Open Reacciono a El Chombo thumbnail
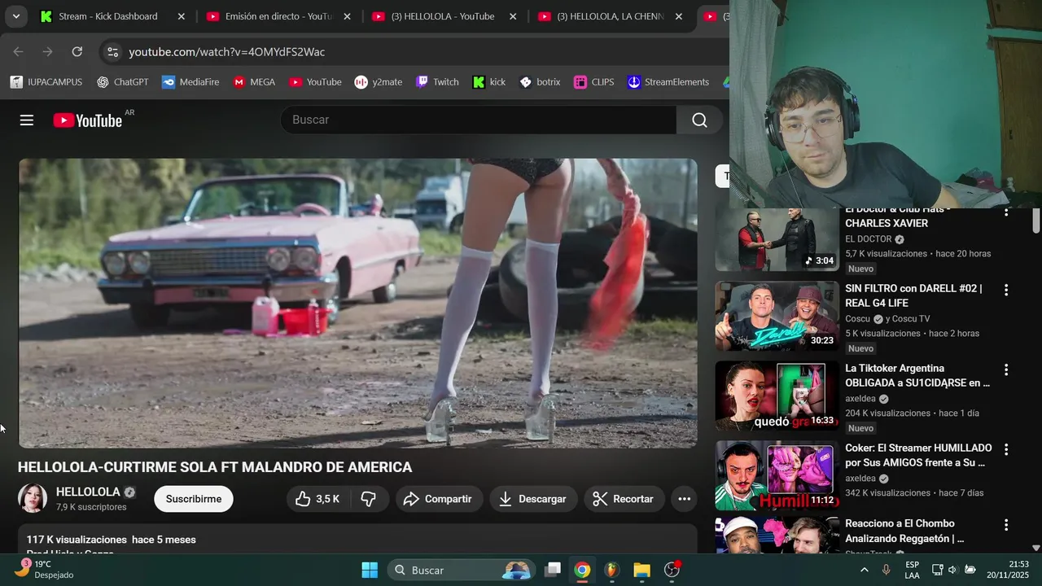 [x=777, y=535]
